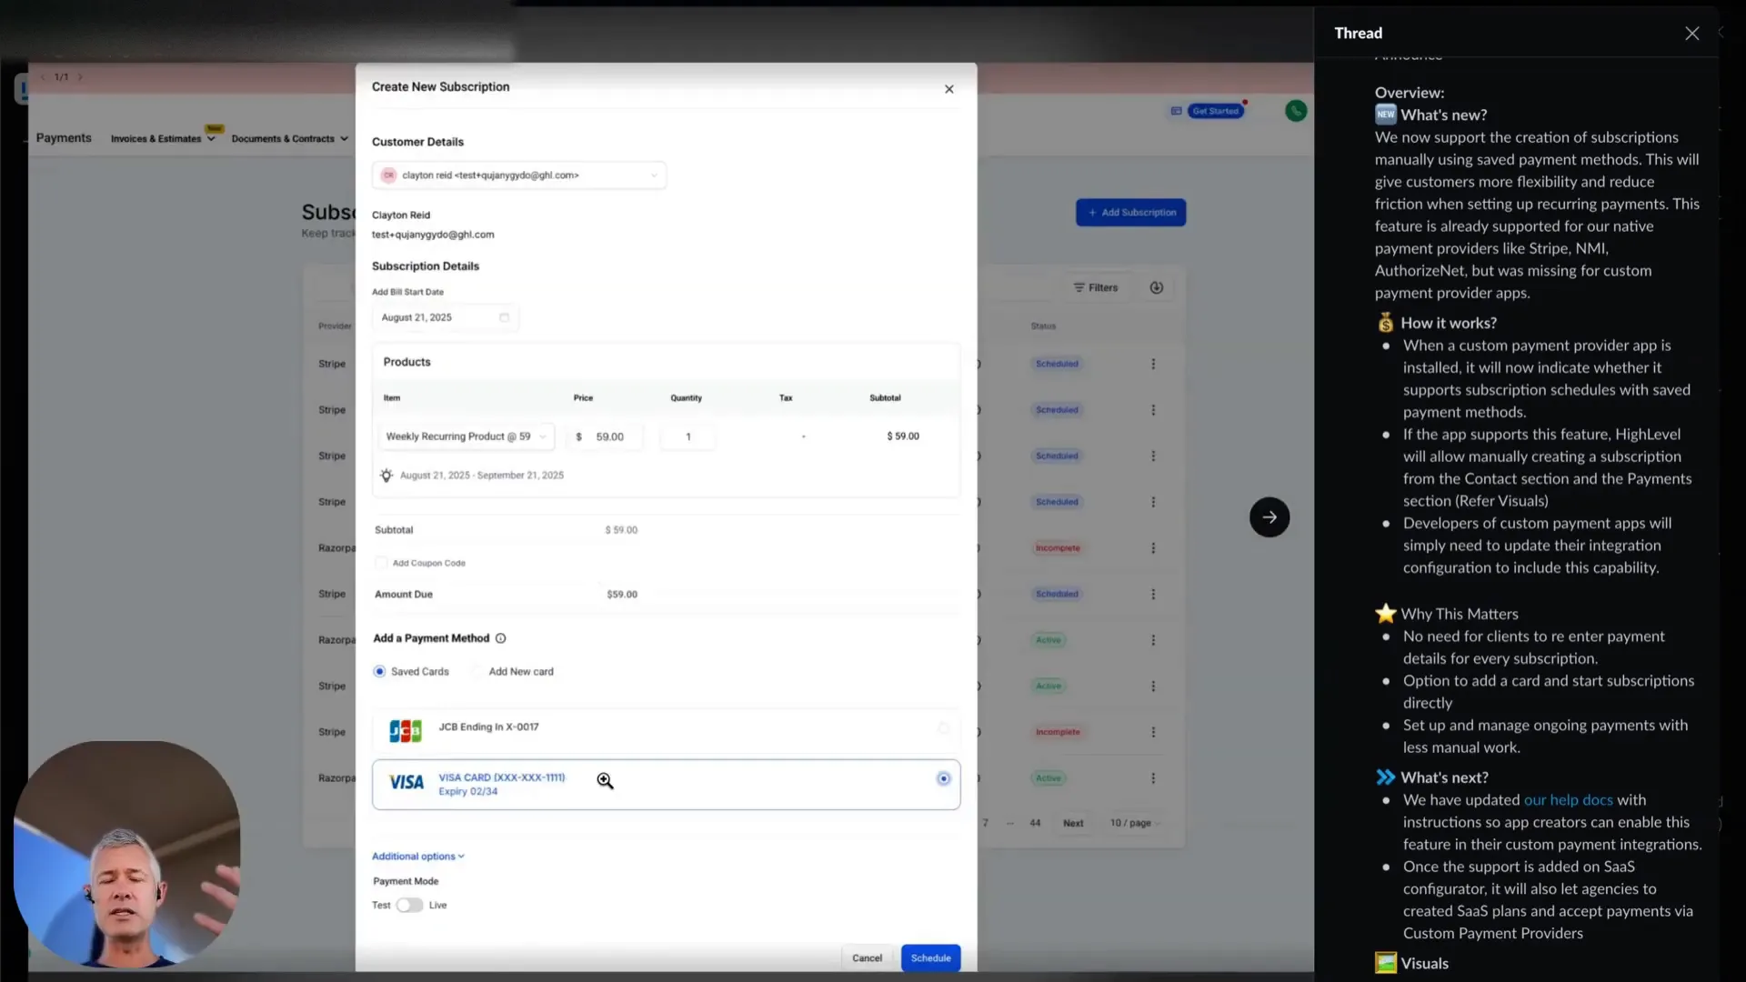Screen dimensions: 1746x982
Task: Open the Payments tab
Action: point(64,138)
